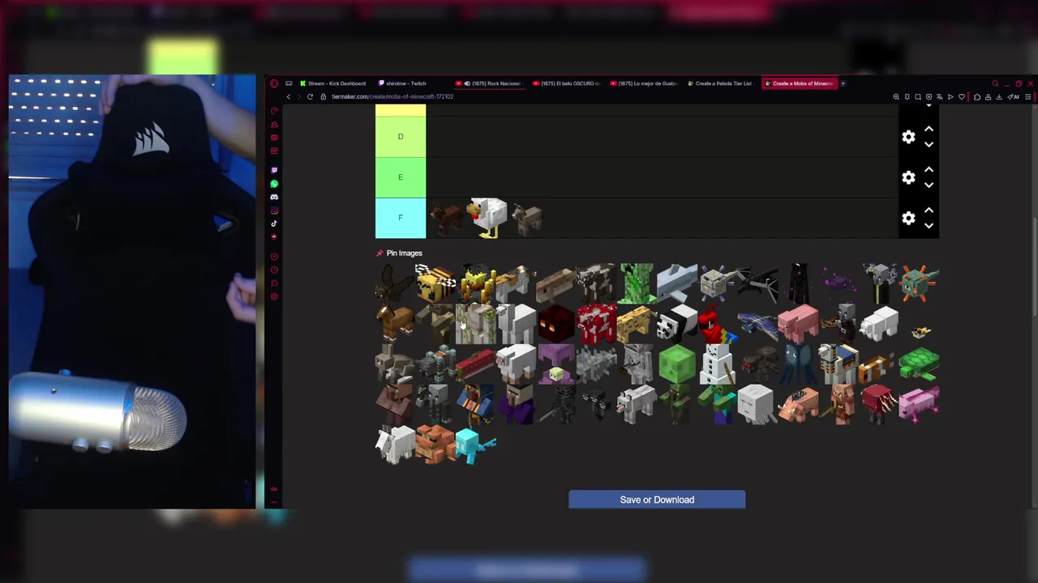The width and height of the screenshot is (1038, 583).
Task: Switch to the Twitch browser tab
Action: 405,83
